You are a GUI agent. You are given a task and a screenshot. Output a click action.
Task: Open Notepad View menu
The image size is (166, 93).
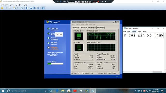[139, 32]
